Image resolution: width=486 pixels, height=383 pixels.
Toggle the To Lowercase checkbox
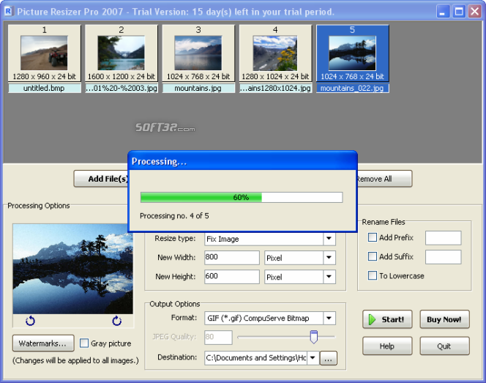[373, 275]
